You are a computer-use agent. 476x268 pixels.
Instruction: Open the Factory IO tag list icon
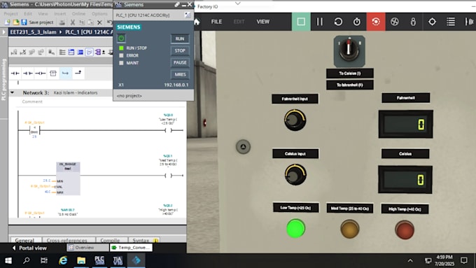(x=451, y=22)
